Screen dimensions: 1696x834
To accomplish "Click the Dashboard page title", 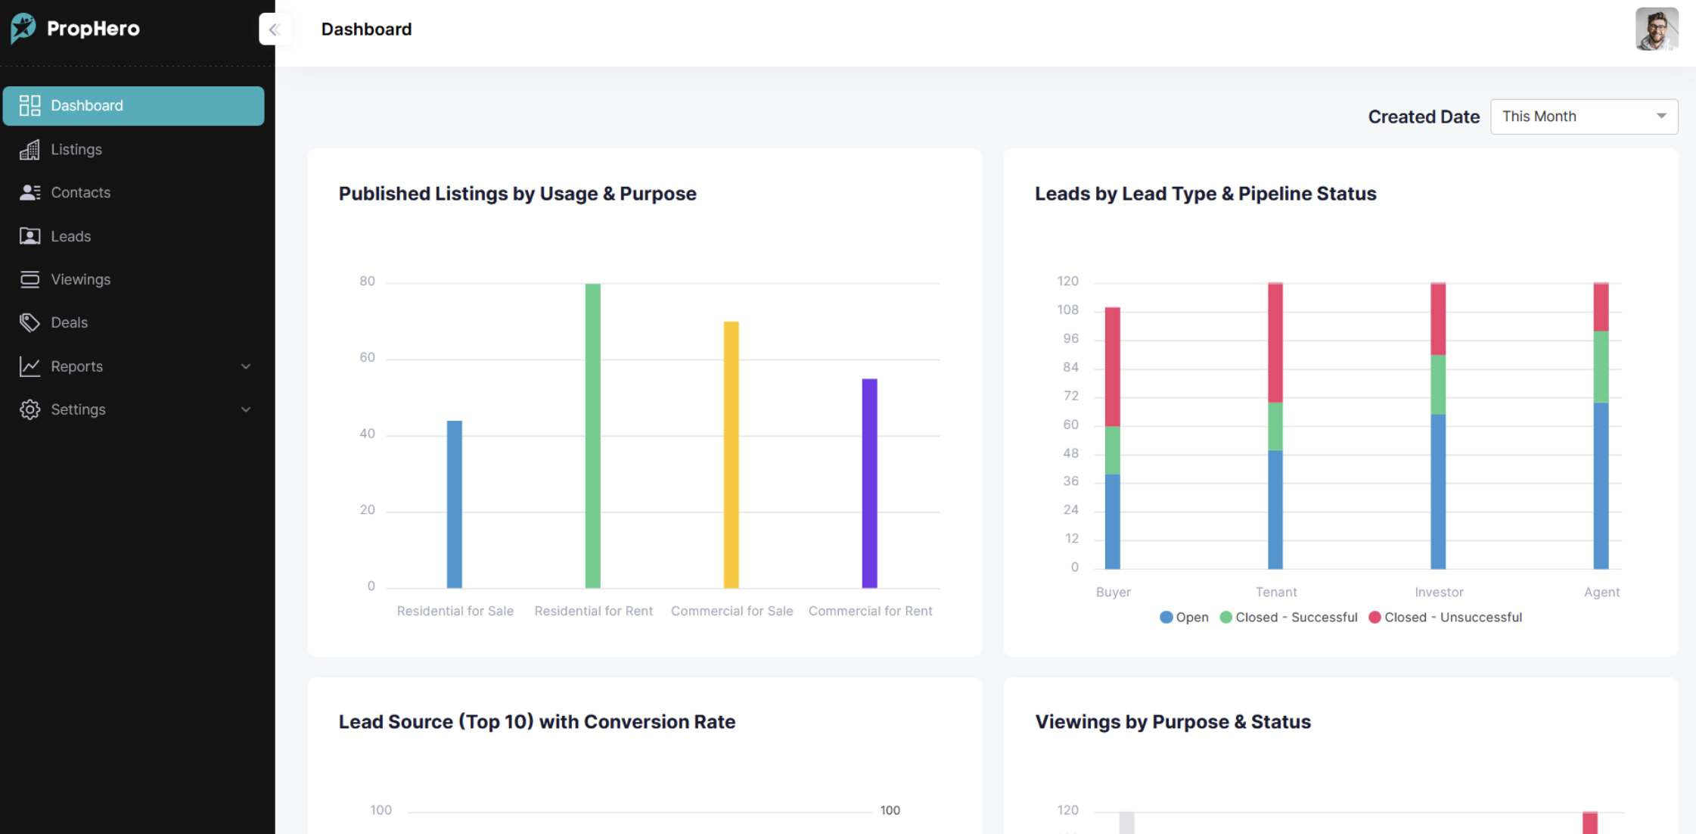I will [x=366, y=29].
